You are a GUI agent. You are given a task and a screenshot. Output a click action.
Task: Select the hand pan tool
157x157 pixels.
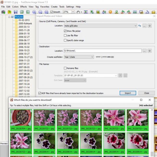(x=78, y=12)
